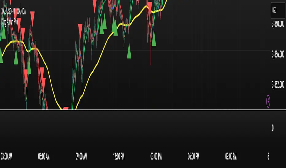Click the white pane separator line
This screenshot has width=286, height=168.
coord(143,110)
